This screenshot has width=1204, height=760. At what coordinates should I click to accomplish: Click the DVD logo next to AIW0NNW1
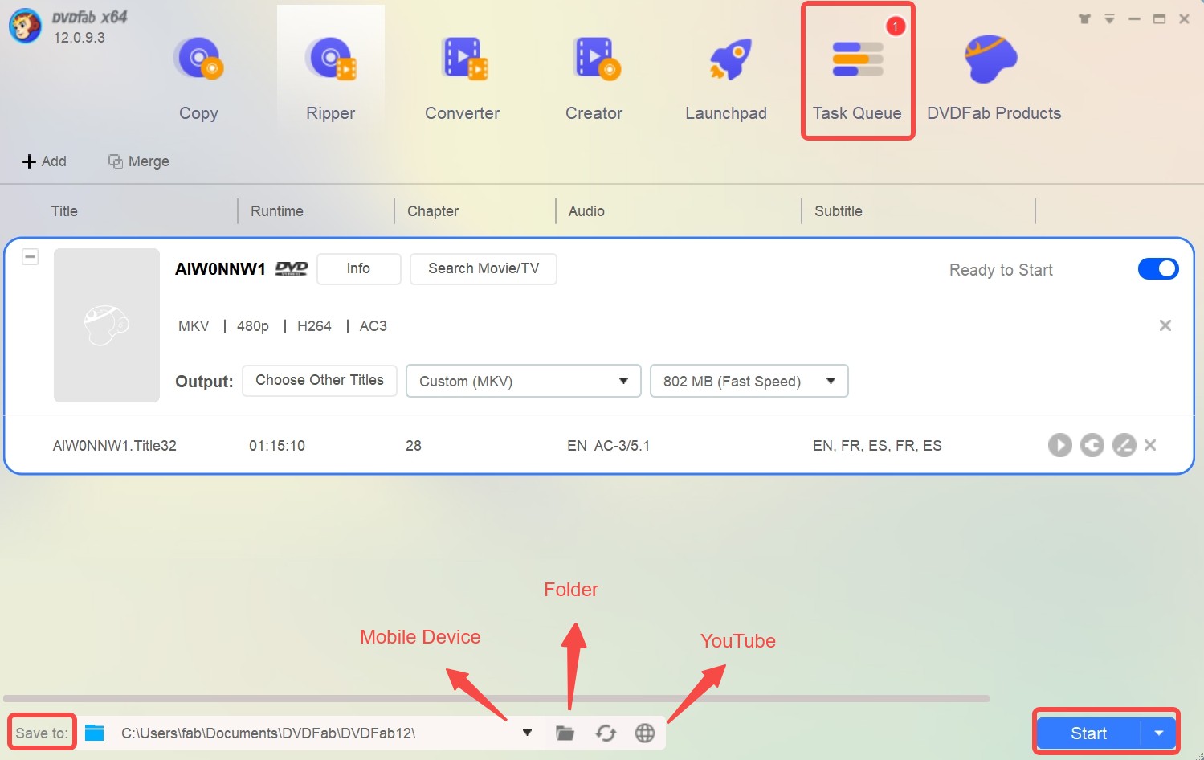(292, 268)
